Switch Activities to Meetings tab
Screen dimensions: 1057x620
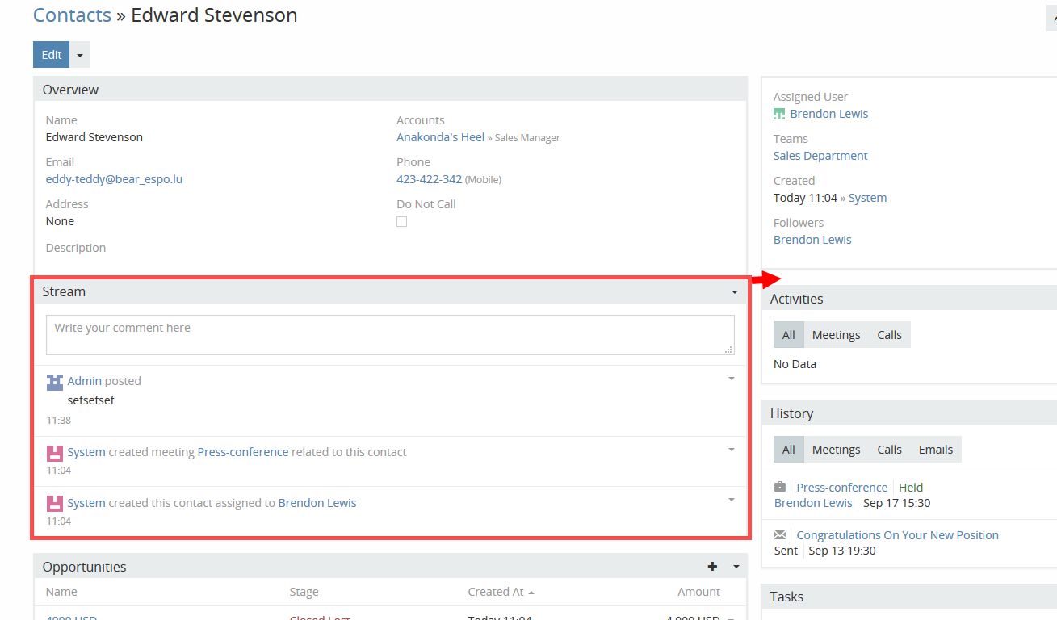pos(836,335)
